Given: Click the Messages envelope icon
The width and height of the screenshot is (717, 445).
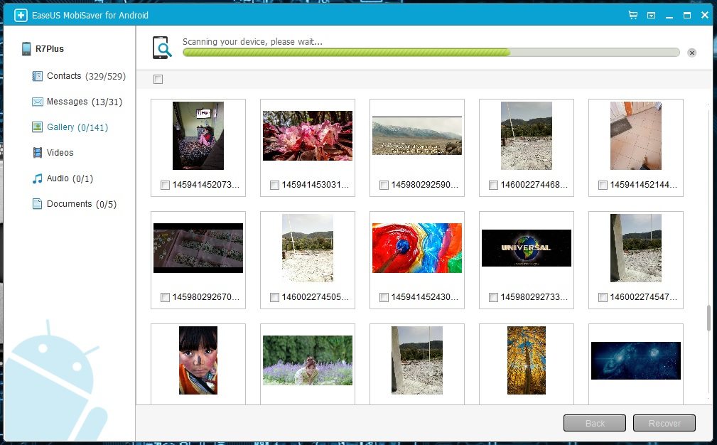Looking at the screenshot, I should pos(38,102).
